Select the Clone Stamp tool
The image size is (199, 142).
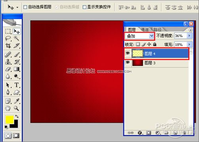coord(8,62)
